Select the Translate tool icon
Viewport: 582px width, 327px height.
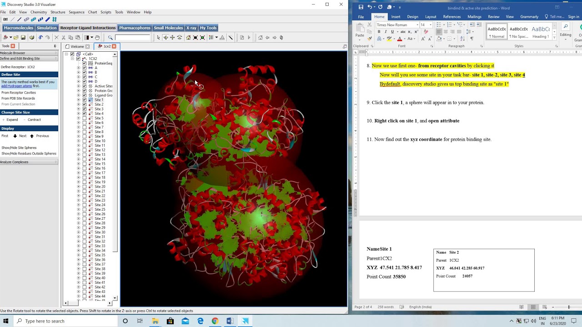tap(172, 38)
